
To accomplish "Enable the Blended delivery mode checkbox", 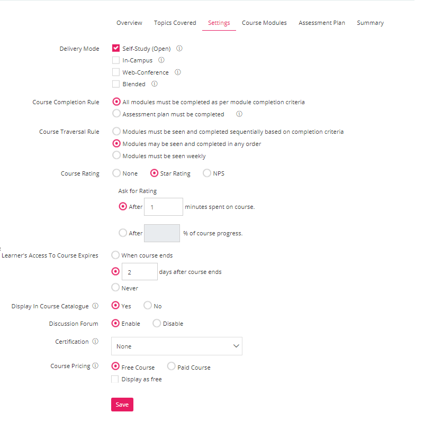I will pos(116,84).
